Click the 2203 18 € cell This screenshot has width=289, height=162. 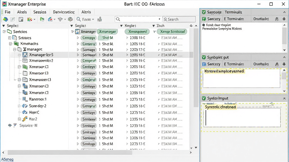(137, 73)
